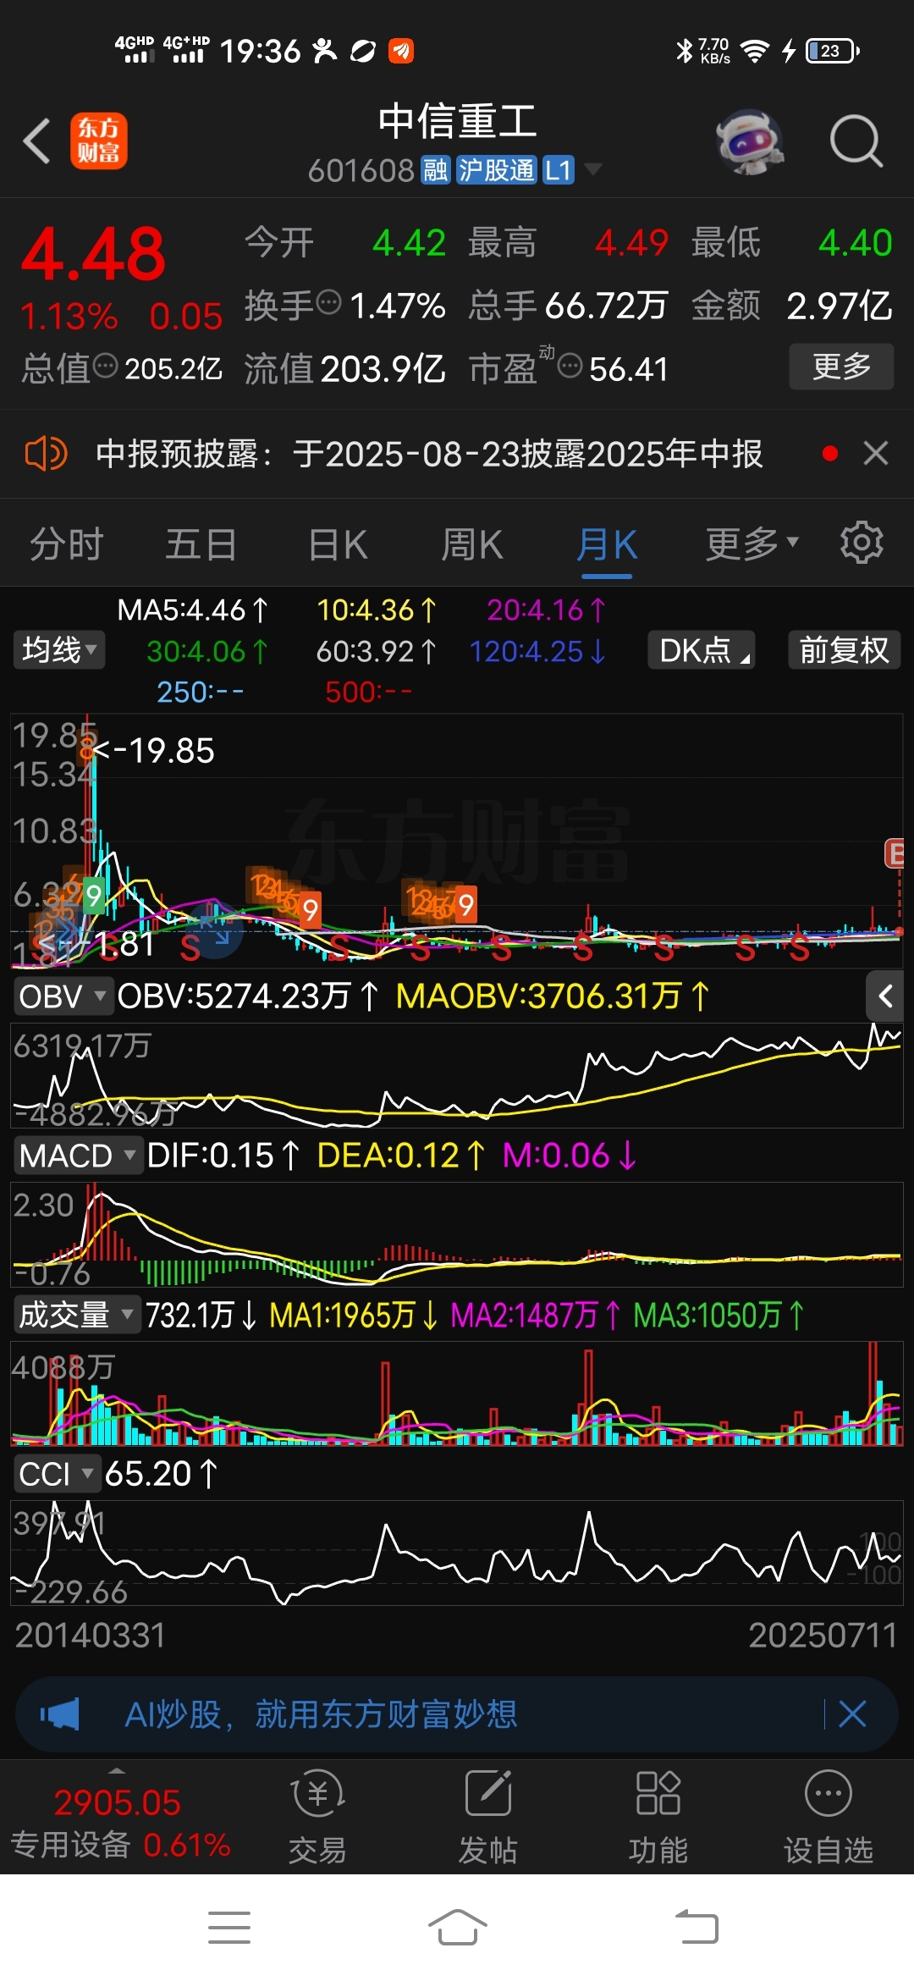
Task: Tap CCI value 65.20
Action: (x=161, y=1474)
